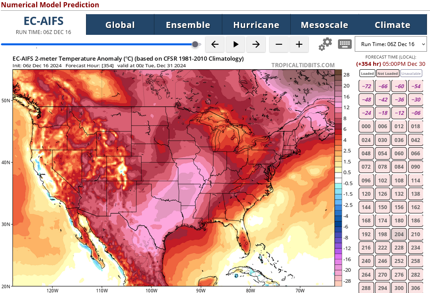Increase animation speed with plus button
Screen dimensions: 430x293
click(299, 44)
